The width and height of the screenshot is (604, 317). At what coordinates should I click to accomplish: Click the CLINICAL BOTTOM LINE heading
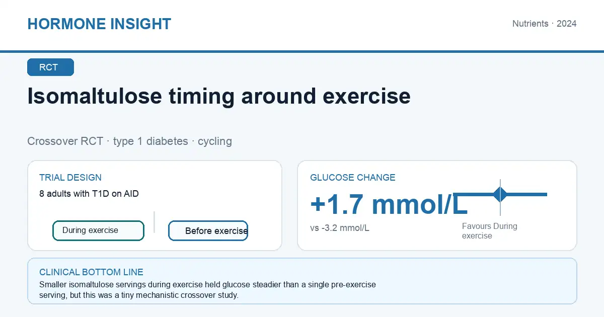click(x=91, y=272)
